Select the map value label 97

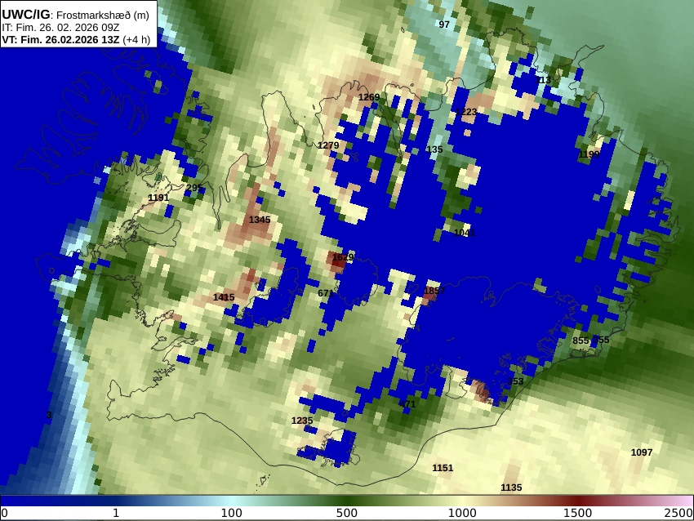tap(444, 24)
